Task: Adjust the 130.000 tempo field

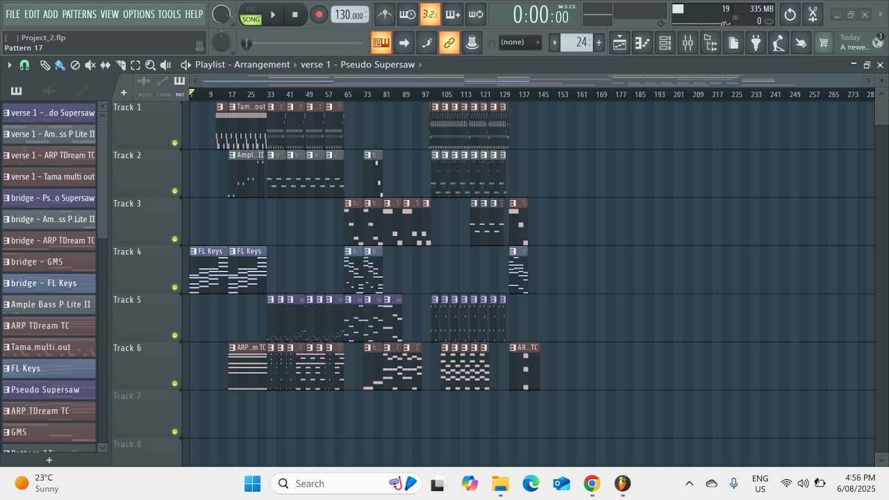Action: click(350, 15)
